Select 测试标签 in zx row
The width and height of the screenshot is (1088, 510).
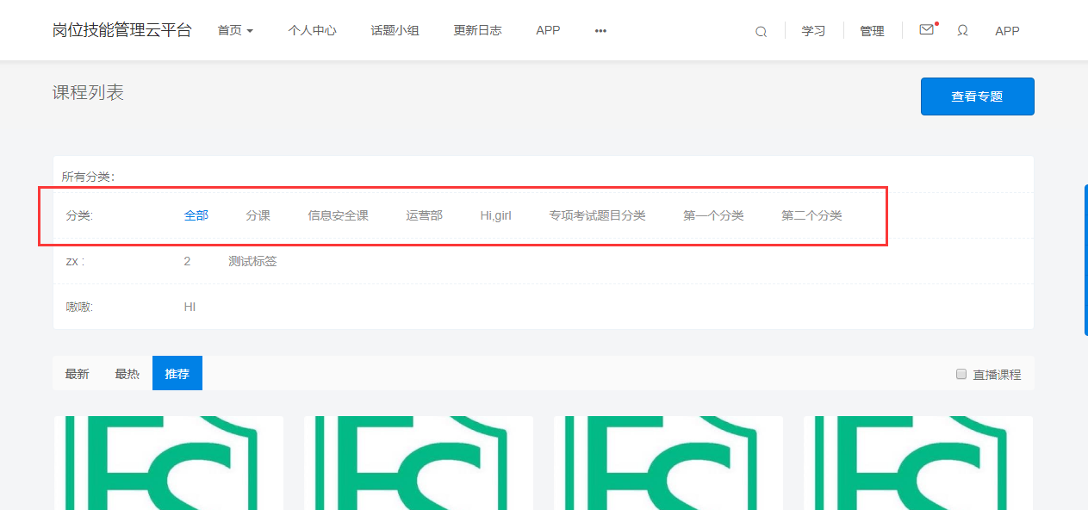click(x=252, y=261)
